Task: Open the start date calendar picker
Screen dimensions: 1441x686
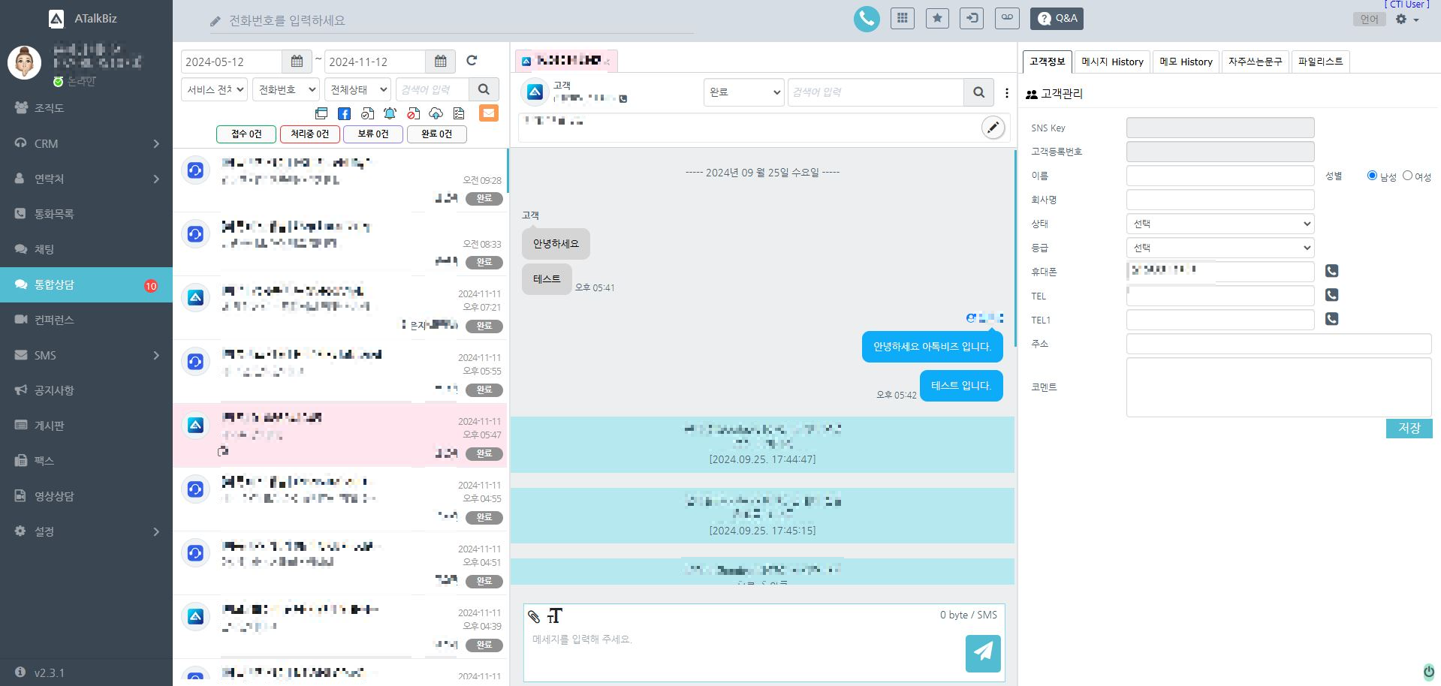Action: [x=297, y=62]
